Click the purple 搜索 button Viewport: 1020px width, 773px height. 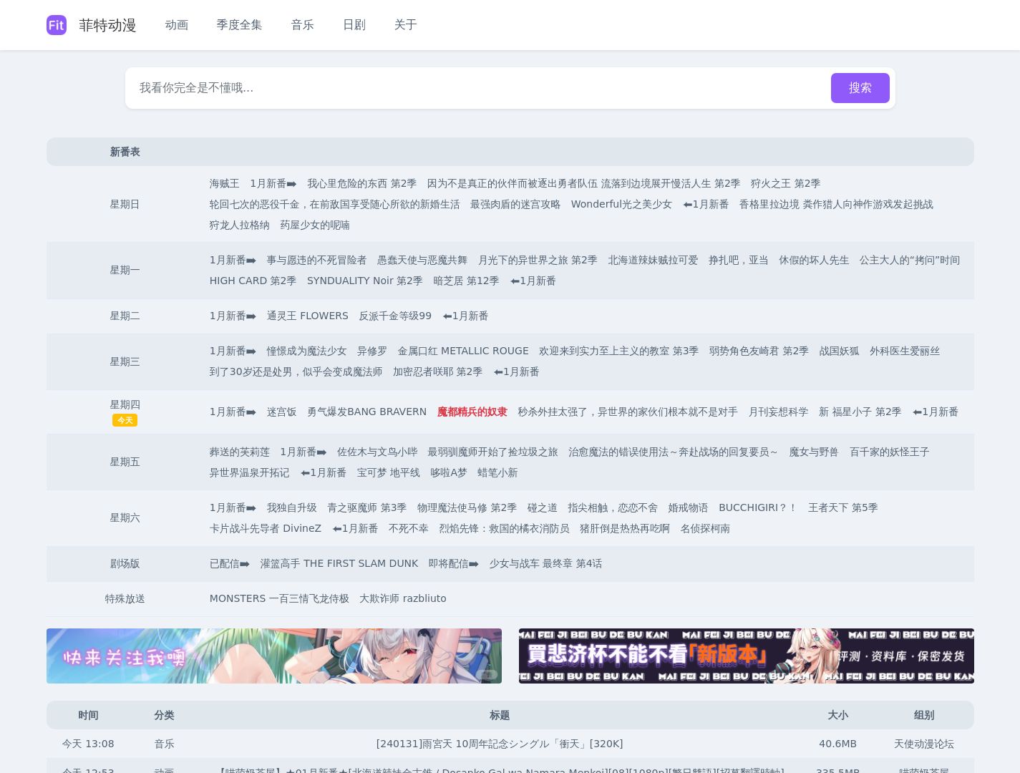click(x=860, y=88)
